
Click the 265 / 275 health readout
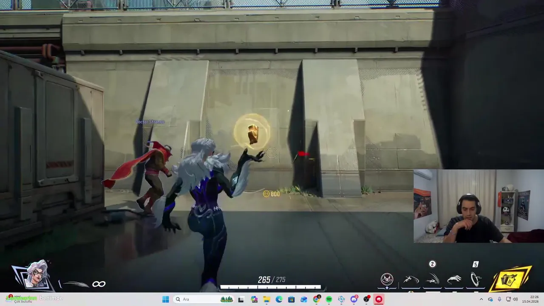(x=272, y=280)
